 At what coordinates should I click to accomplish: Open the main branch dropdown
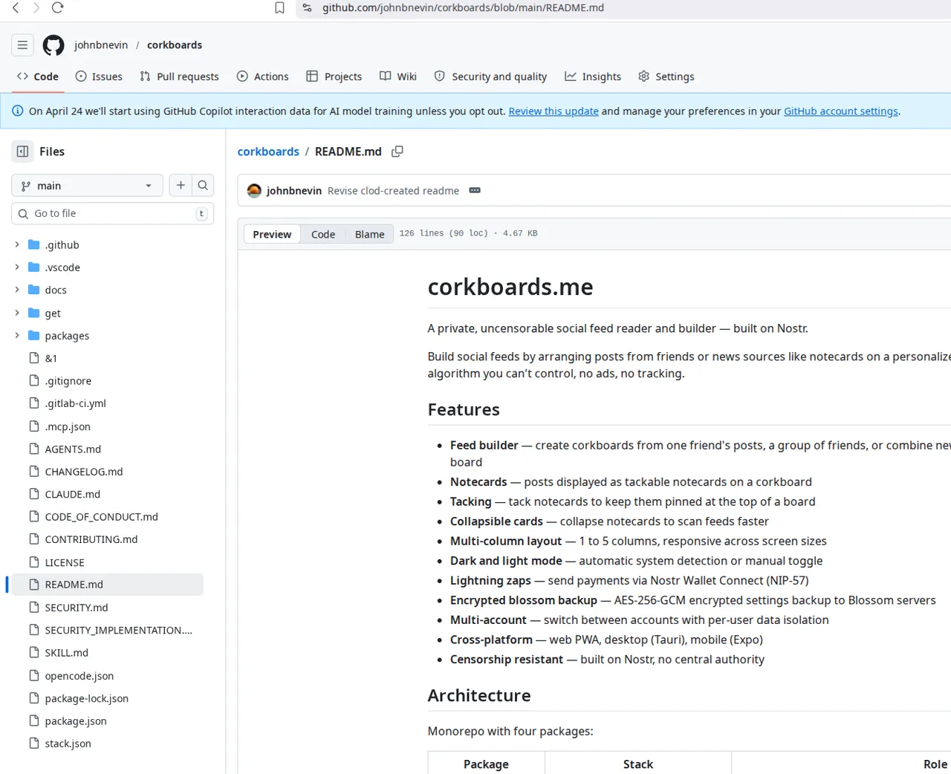(x=87, y=186)
